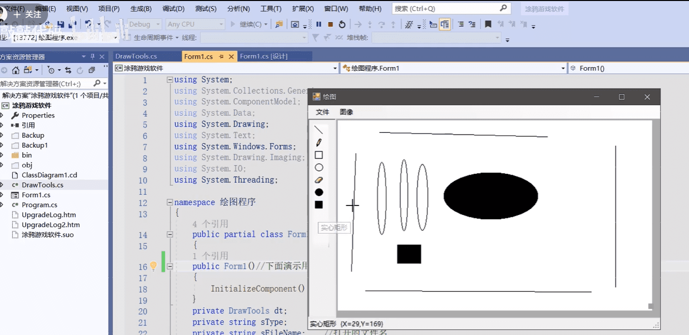Click the 继续(C) continue button
This screenshot has width=689, height=335.
coord(249,24)
